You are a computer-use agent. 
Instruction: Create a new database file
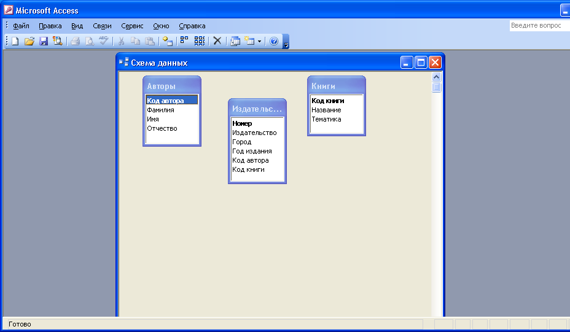point(15,41)
